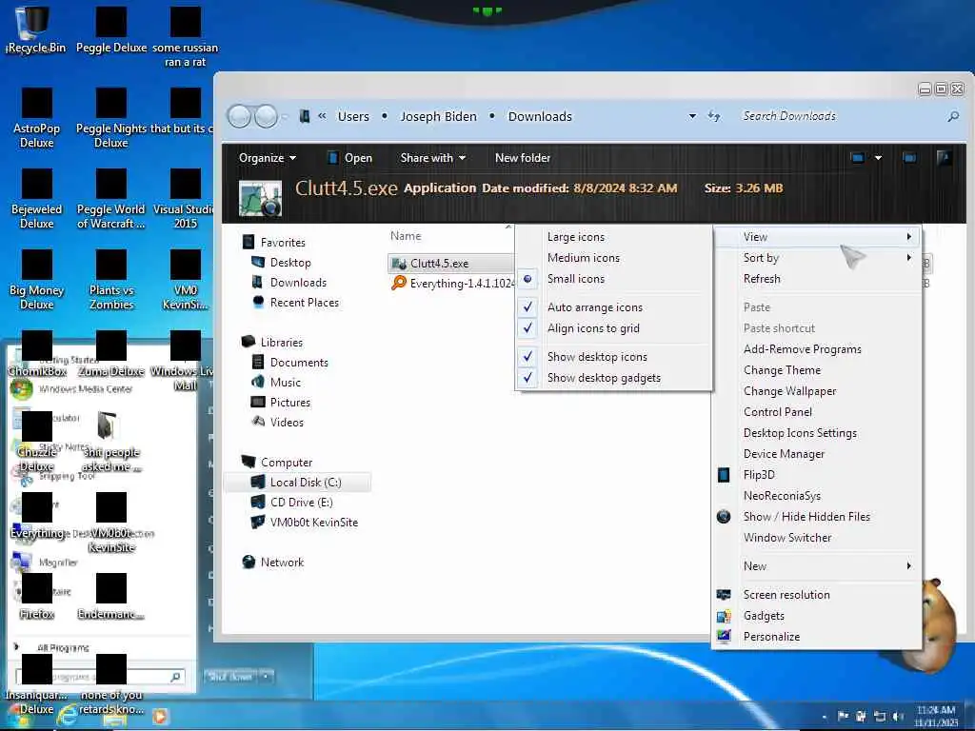The image size is (975, 731).
Task: Click the media player taskbar icon
Action: point(159,717)
